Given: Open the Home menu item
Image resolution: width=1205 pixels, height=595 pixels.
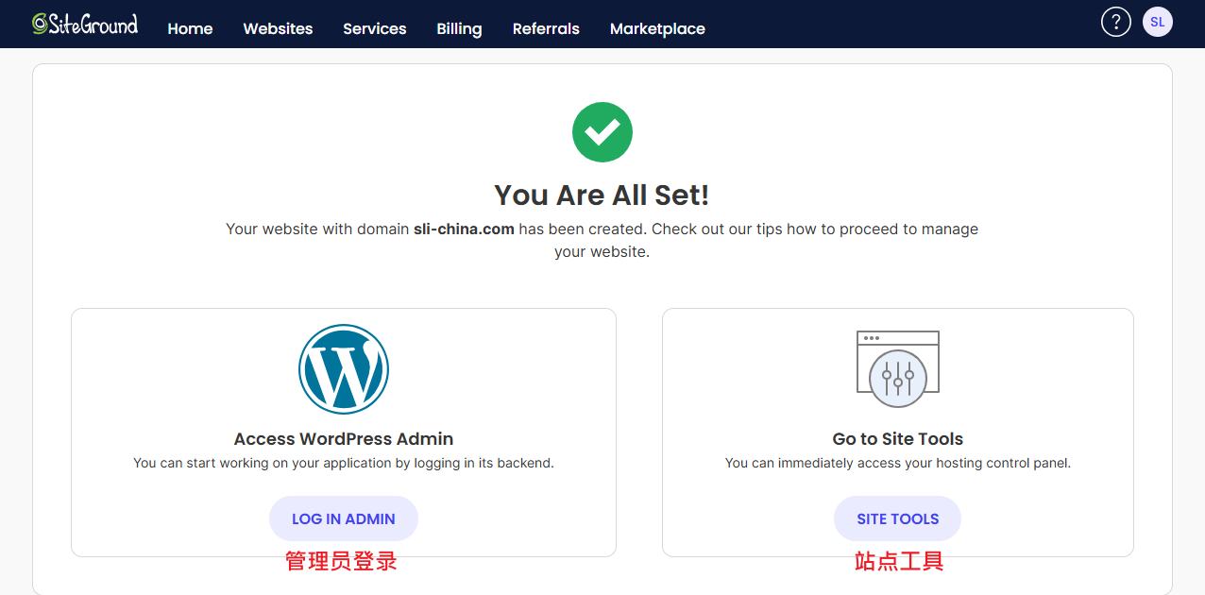Looking at the screenshot, I should coord(190,28).
